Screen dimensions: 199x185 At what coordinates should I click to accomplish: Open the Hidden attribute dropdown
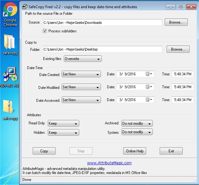[64, 133]
